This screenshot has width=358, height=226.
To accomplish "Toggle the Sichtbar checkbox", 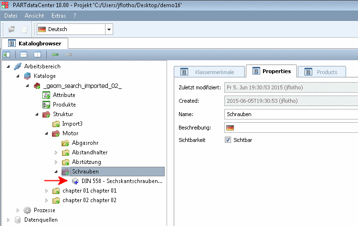I will tap(228, 140).
